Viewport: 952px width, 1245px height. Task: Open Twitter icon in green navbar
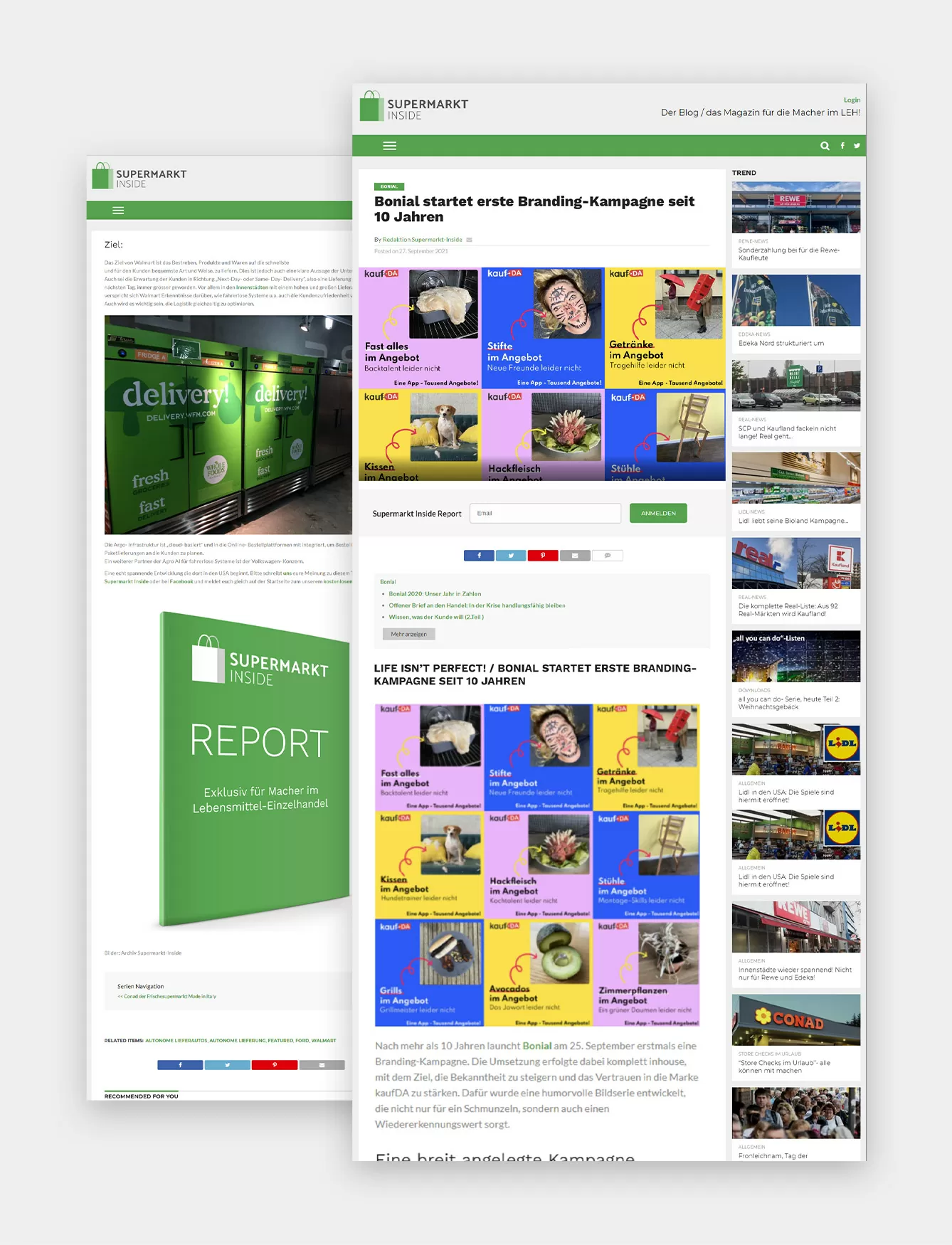(857, 146)
